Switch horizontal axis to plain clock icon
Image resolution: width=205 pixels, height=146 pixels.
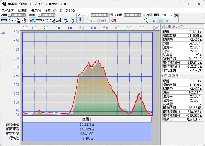(x=11, y=20)
